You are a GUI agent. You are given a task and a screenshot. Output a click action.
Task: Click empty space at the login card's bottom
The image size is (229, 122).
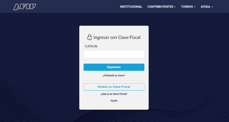[x=114, y=106]
